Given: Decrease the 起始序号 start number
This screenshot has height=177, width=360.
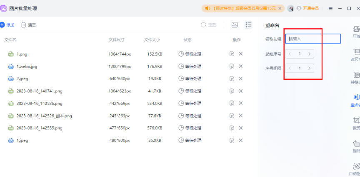Looking at the screenshot, I should [x=290, y=54].
